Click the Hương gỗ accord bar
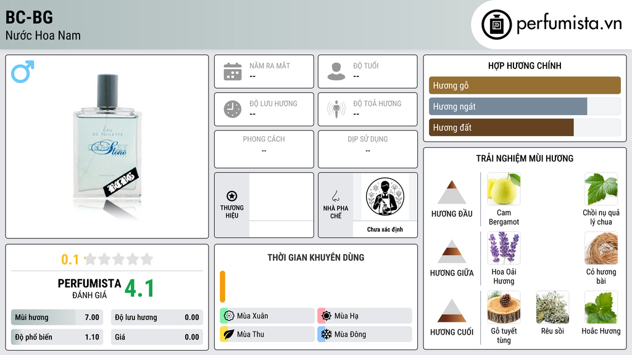The height and width of the screenshot is (355, 632). point(525,85)
